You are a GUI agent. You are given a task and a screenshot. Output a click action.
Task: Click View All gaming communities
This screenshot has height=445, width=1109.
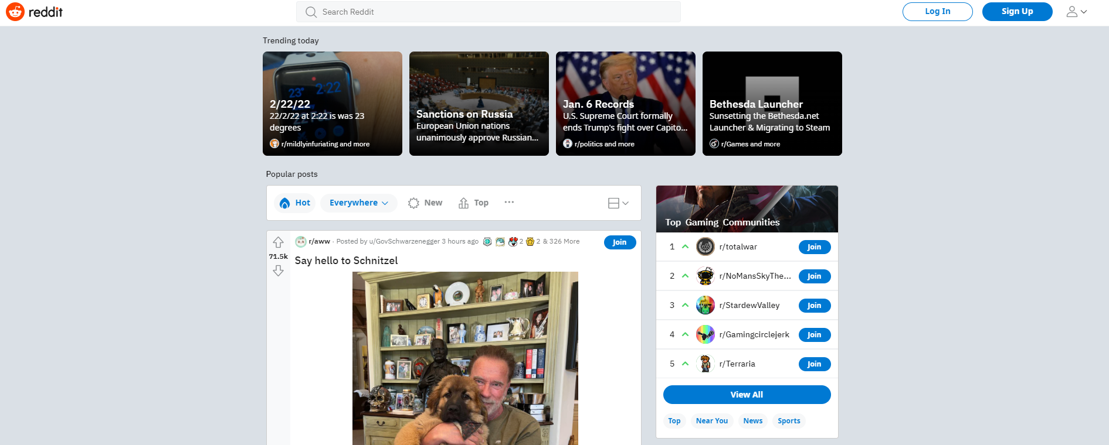pos(747,395)
